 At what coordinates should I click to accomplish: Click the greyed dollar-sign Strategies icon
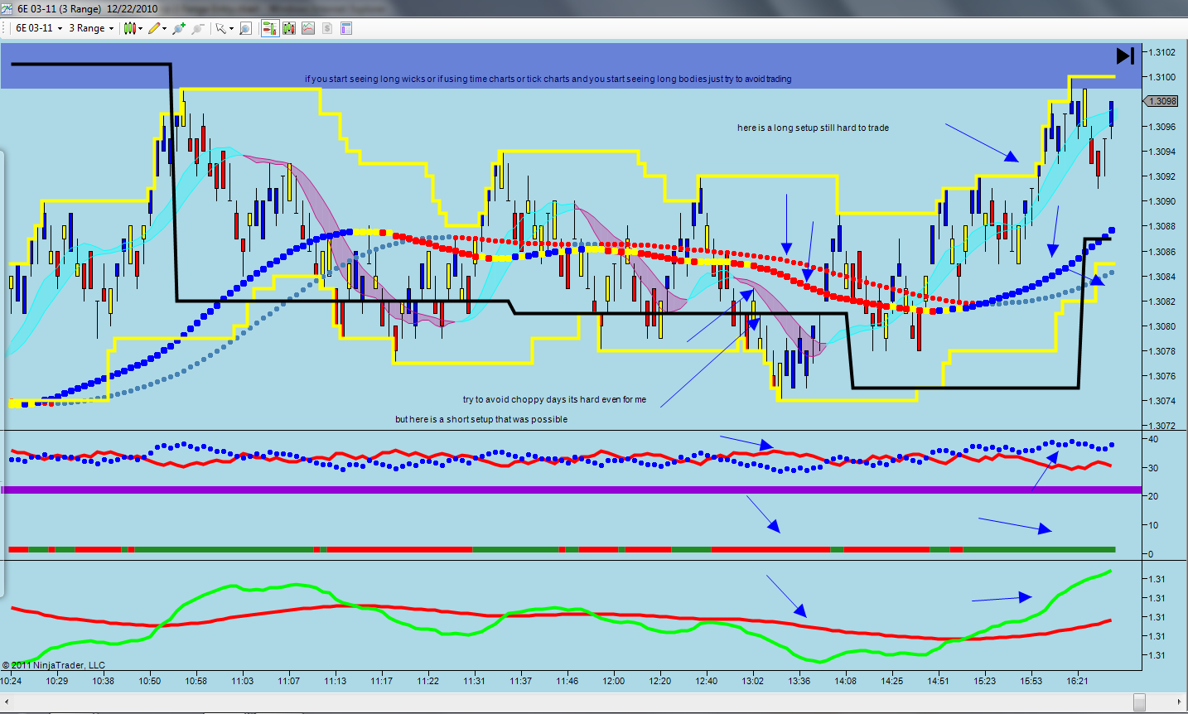click(x=327, y=28)
